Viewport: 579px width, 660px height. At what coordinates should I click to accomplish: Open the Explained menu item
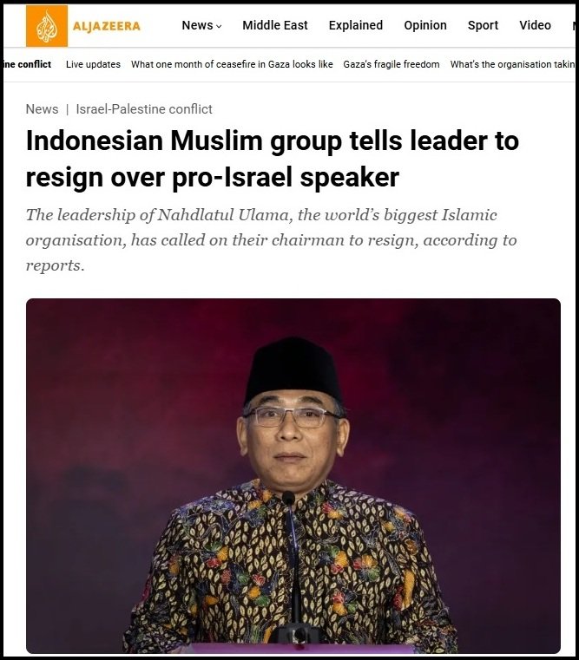click(356, 25)
